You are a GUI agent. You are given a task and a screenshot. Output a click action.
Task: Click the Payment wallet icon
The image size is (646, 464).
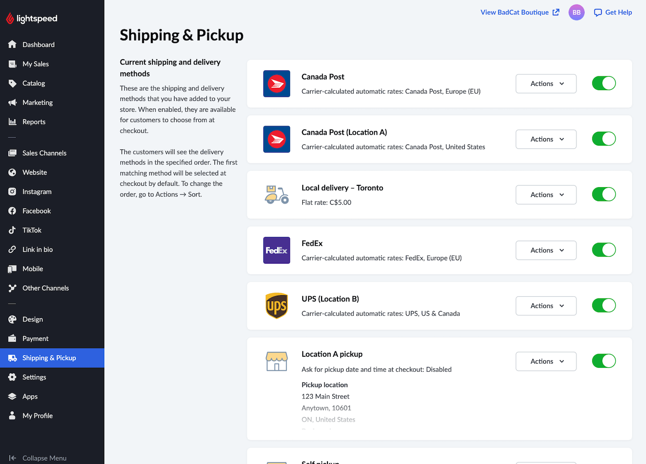coord(12,339)
